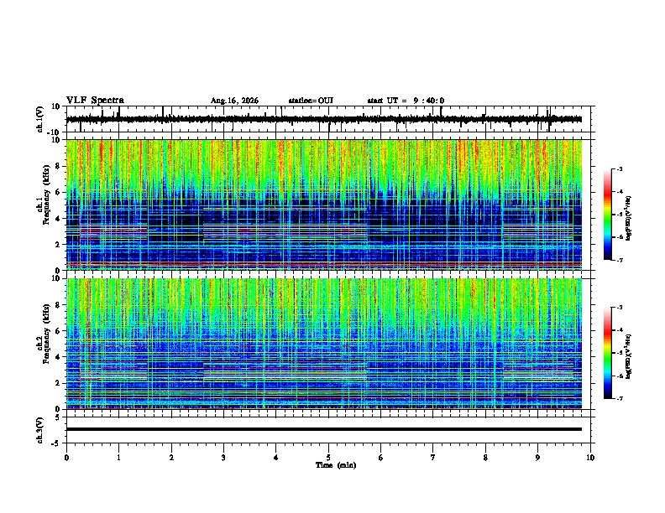Click the -3 label on ch.1 color bar
This screenshot has height=513, width=665.
[620, 168]
